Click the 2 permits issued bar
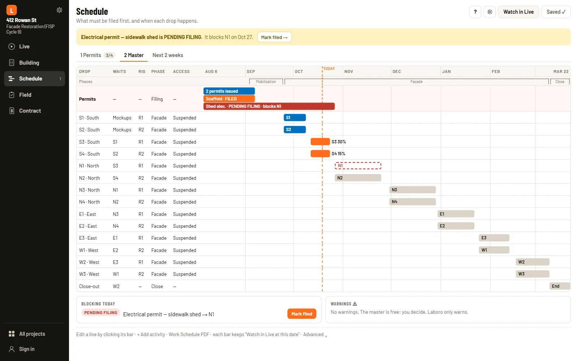 (x=229, y=91)
